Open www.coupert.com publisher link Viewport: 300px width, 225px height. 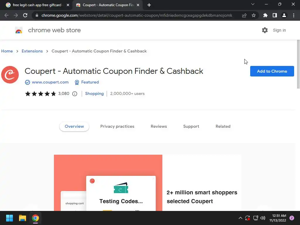50,82
